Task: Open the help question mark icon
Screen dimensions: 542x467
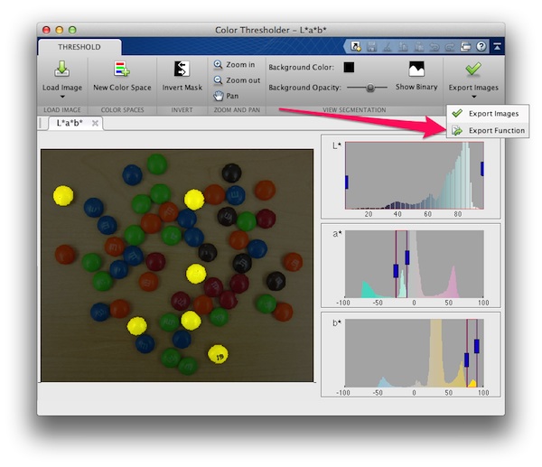Action: tap(481, 46)
